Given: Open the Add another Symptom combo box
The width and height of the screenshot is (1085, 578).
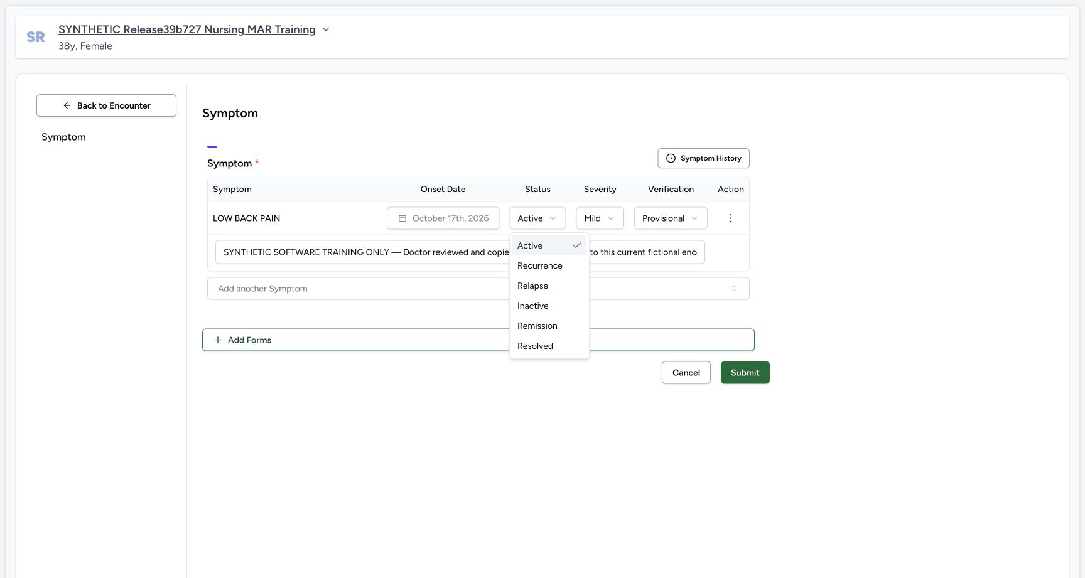Looking at the screenshot, I should click(x=478, y=289).
